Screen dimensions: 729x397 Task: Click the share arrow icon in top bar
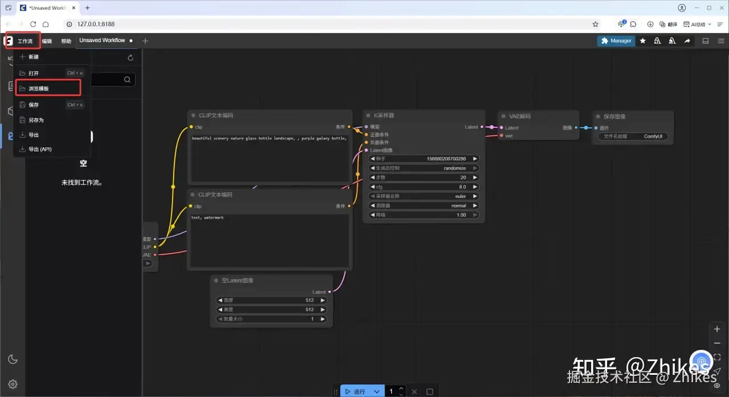(687, 41)
